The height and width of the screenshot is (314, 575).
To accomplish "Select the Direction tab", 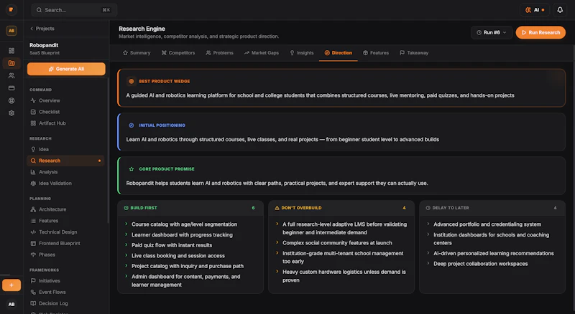I will click(338, 53).
